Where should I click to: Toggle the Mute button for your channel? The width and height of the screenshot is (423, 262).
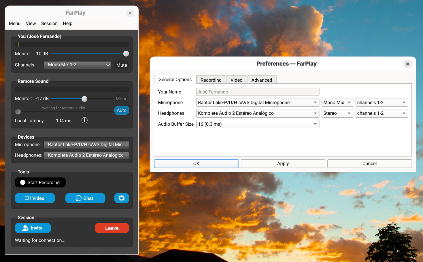[122, 65]
